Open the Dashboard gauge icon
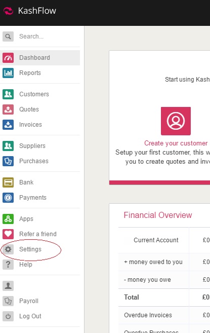 click(8, 58)
